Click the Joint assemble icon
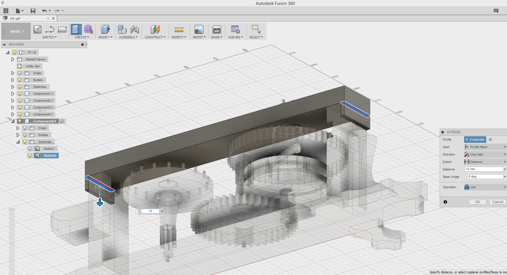507x275 pixels. 135,29
